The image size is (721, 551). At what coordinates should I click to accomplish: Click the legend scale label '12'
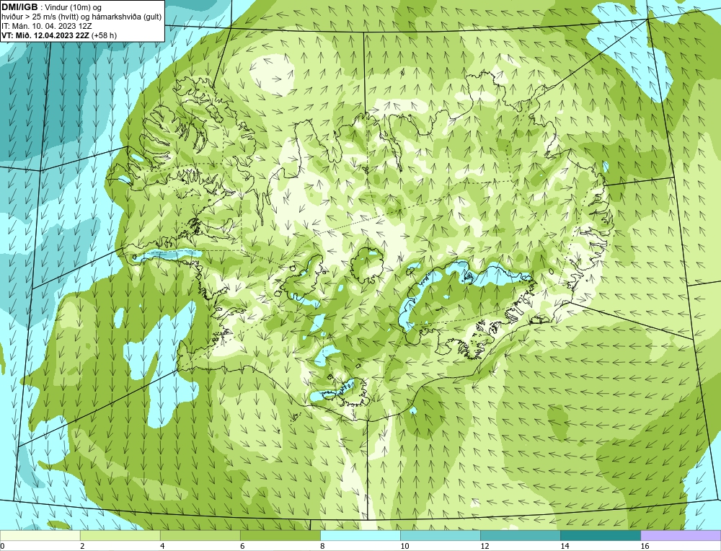[485, 546]
